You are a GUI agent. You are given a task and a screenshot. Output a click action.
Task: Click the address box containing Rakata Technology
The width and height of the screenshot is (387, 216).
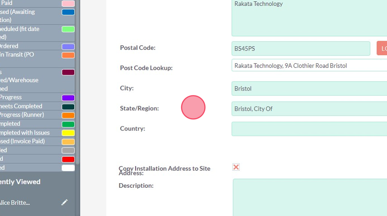pyautogui.click(x=310, y=18)
